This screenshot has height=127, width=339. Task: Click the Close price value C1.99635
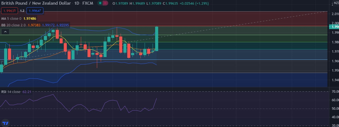[170, 3]
